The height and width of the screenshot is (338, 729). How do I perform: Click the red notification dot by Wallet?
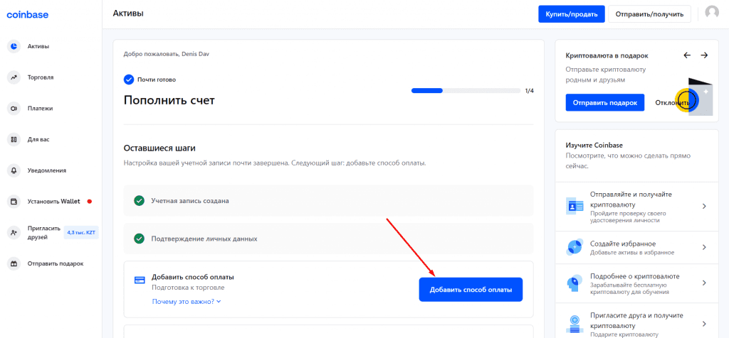click(89, 201)
